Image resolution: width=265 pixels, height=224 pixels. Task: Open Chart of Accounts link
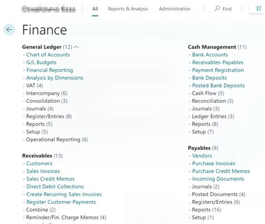[x=48, y=55]
